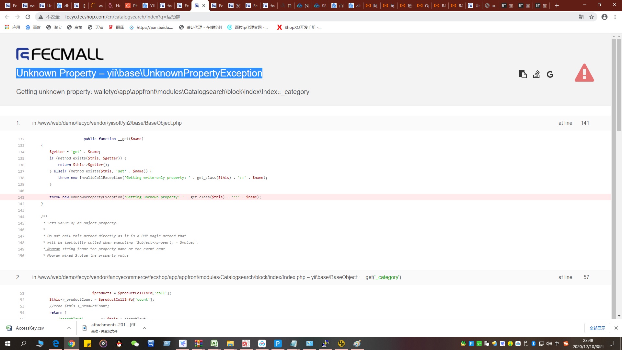Expand AccessKey.csv download options
The image size is (622, 350).
pos(69,328)
